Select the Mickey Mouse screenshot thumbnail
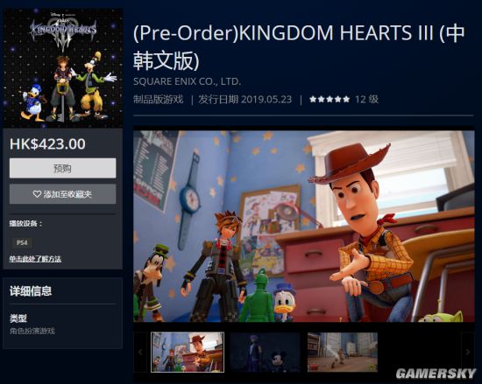The height and width of the screenshot is (384, 482). pos(266,353)
